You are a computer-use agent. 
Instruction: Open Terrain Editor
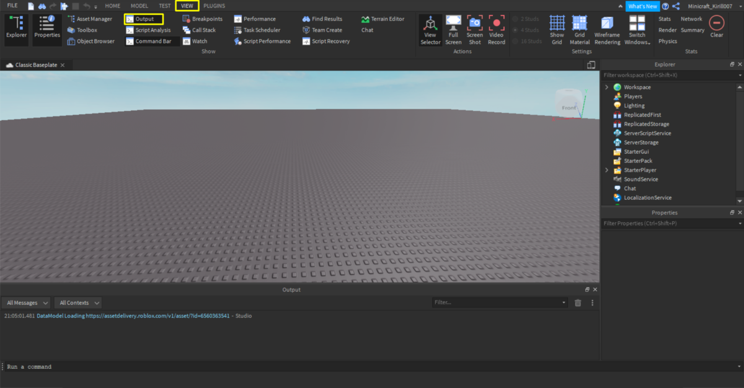tap(383, 19)
